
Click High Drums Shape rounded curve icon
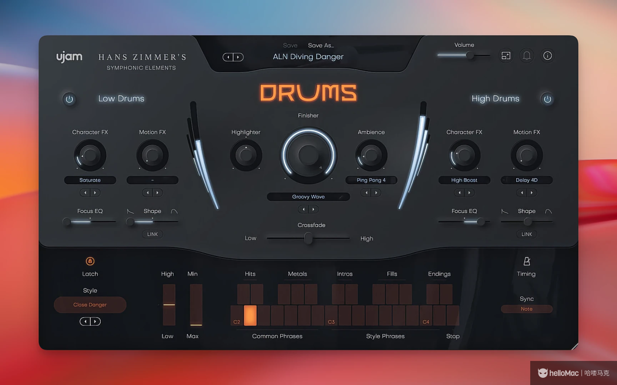(x=549, y=211)
